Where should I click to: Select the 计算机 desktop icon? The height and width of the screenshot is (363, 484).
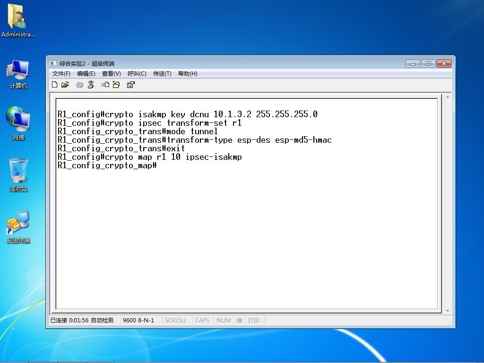click(x=18, y=75)
